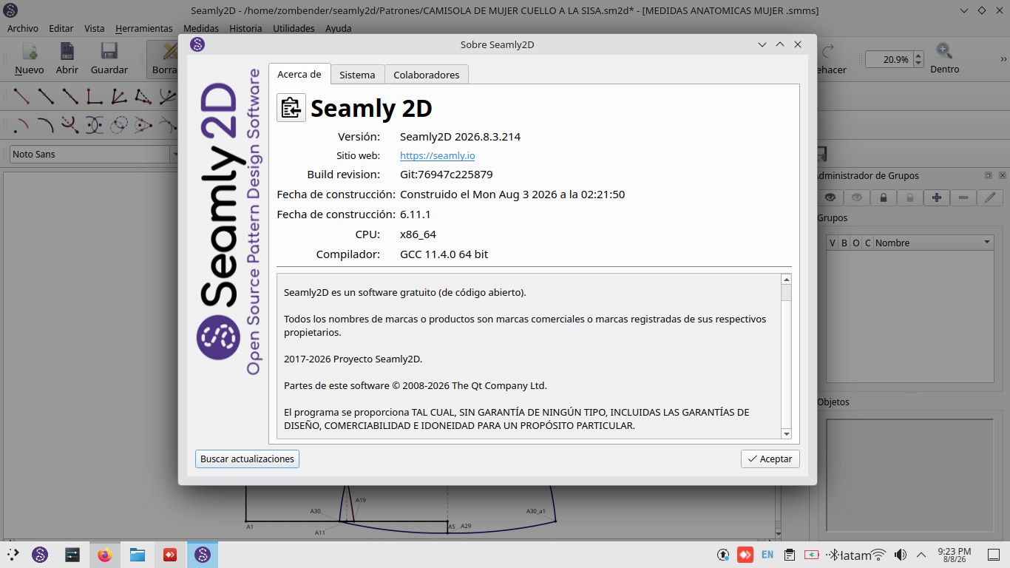Expand hidden toolbar items with the chevron

point(1004,59)
